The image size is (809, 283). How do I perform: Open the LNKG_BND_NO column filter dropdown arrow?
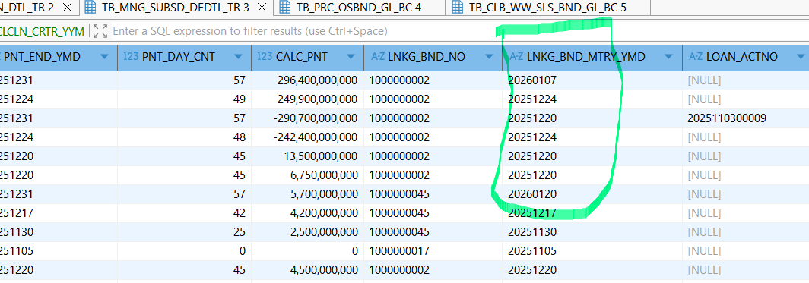tap(489, 57)
